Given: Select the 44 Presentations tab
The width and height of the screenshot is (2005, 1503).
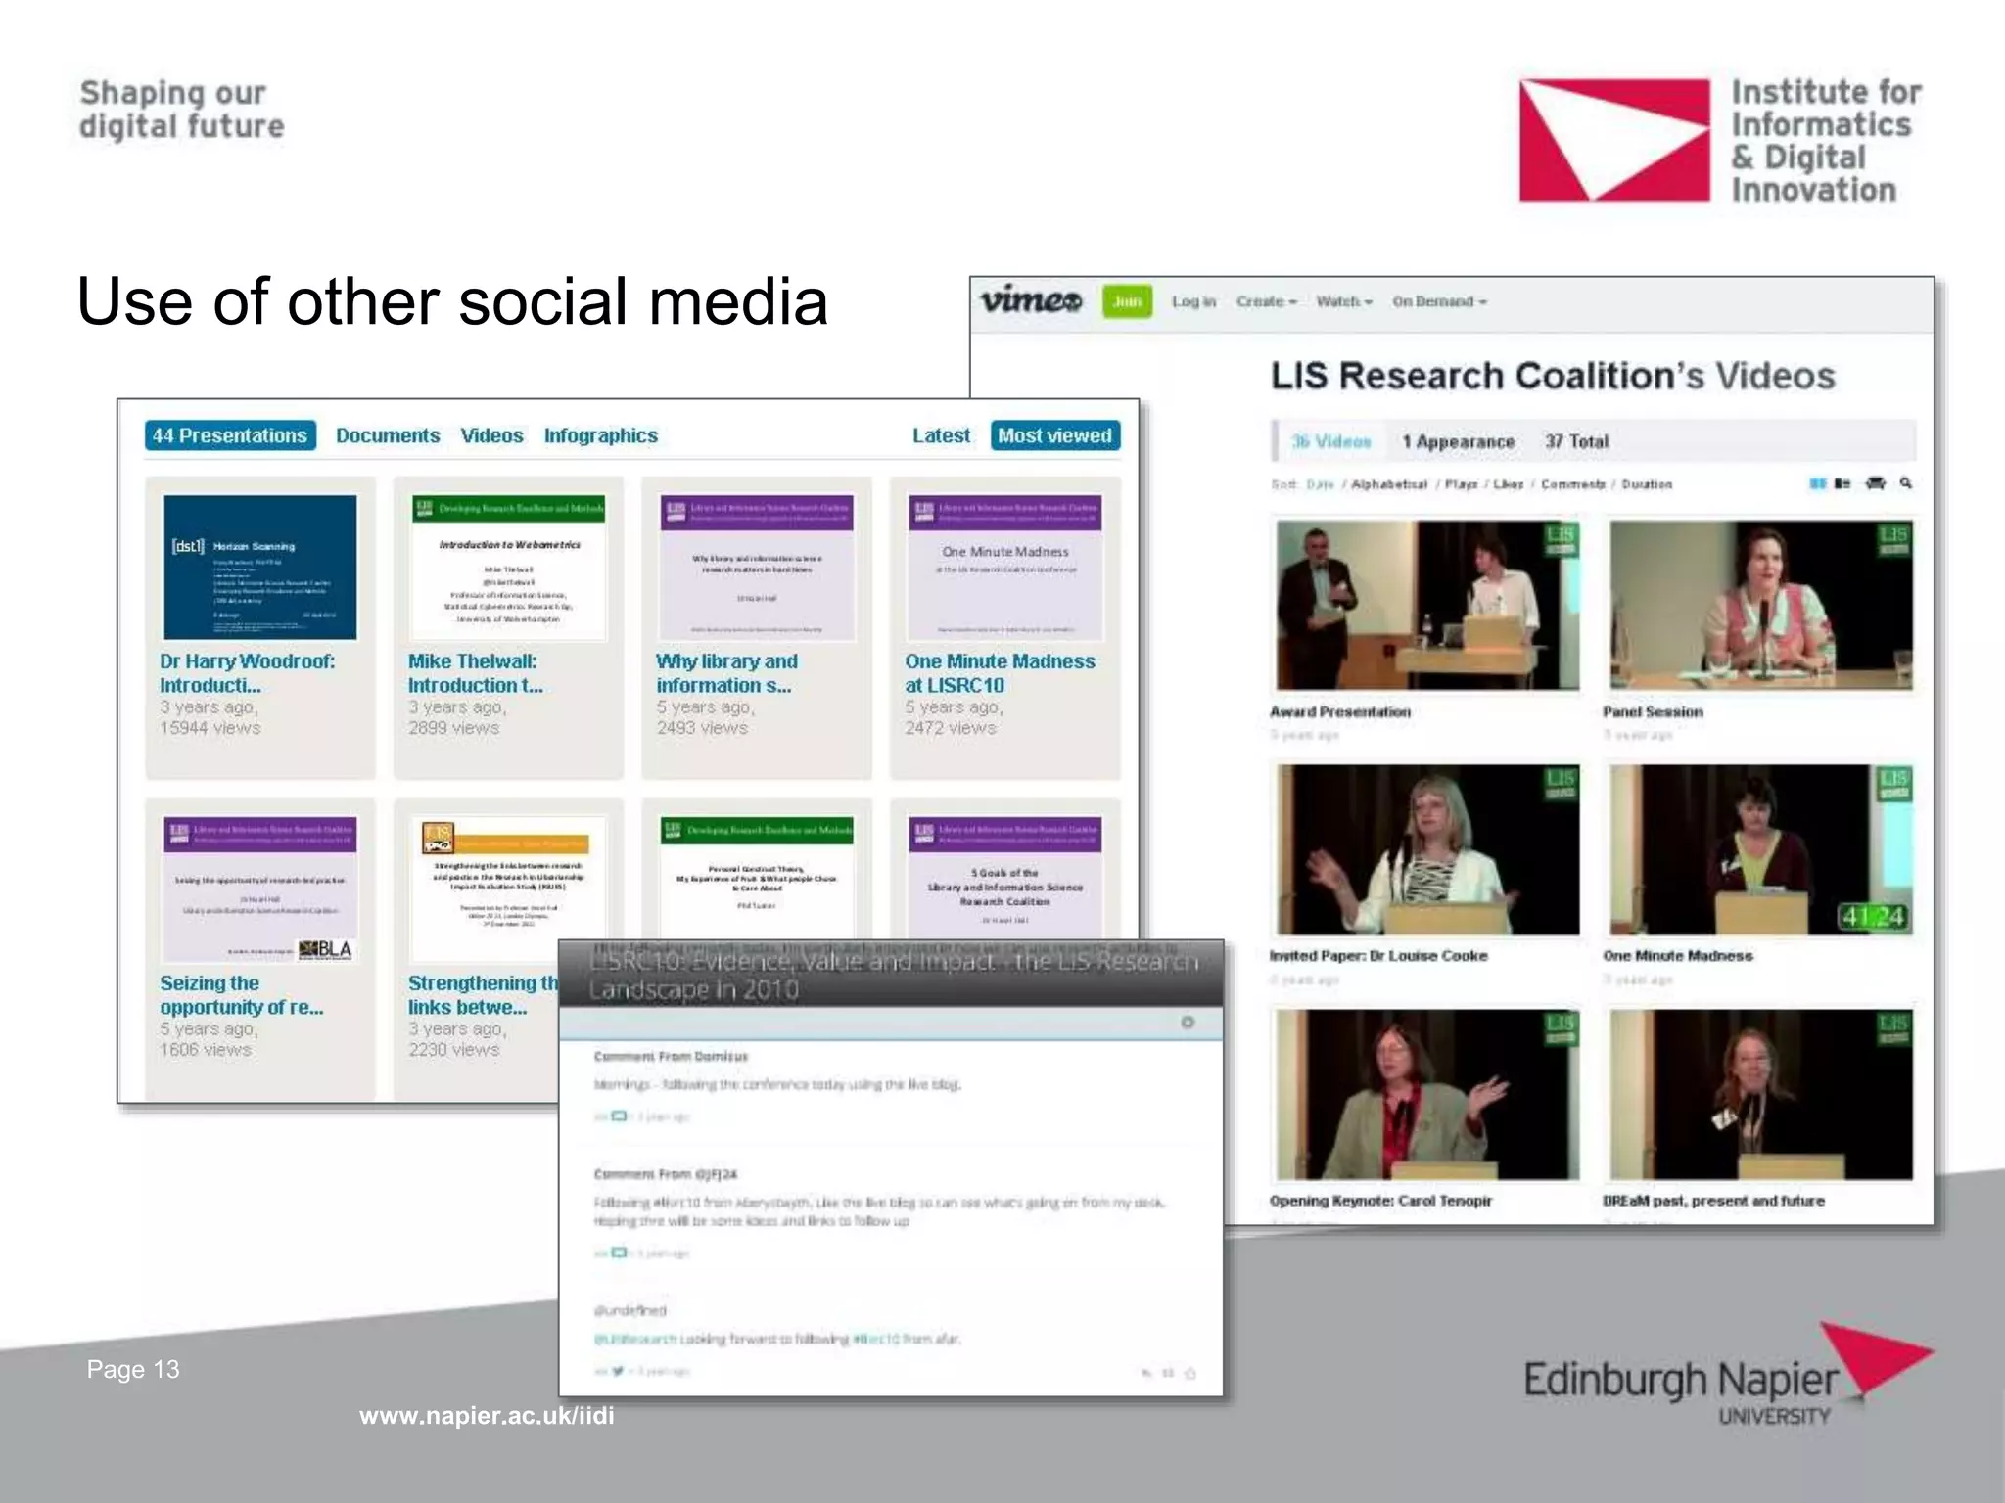Looking at the screenshot, I should tap(230, 435).
